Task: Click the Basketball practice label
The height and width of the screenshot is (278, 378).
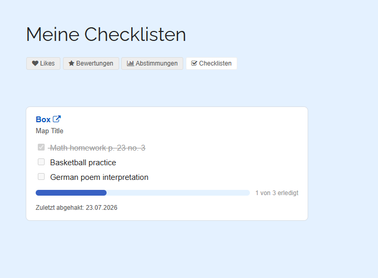Action: click(x=83, y=163)
